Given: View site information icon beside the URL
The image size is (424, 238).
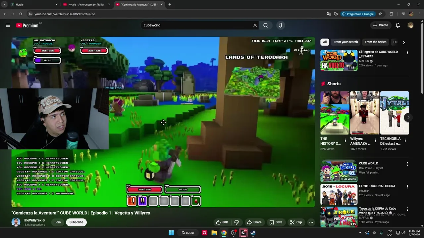Looking at the screenshot, I should pyautogui.click(x=30, y=14).
